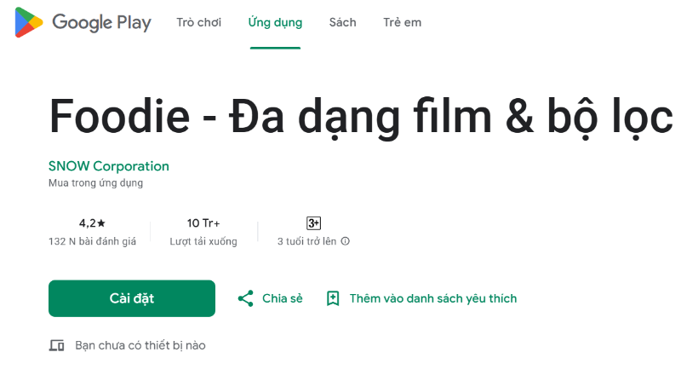Switch to the Sách tab
The image size is (681, 381).
click(x=343, y=22)
